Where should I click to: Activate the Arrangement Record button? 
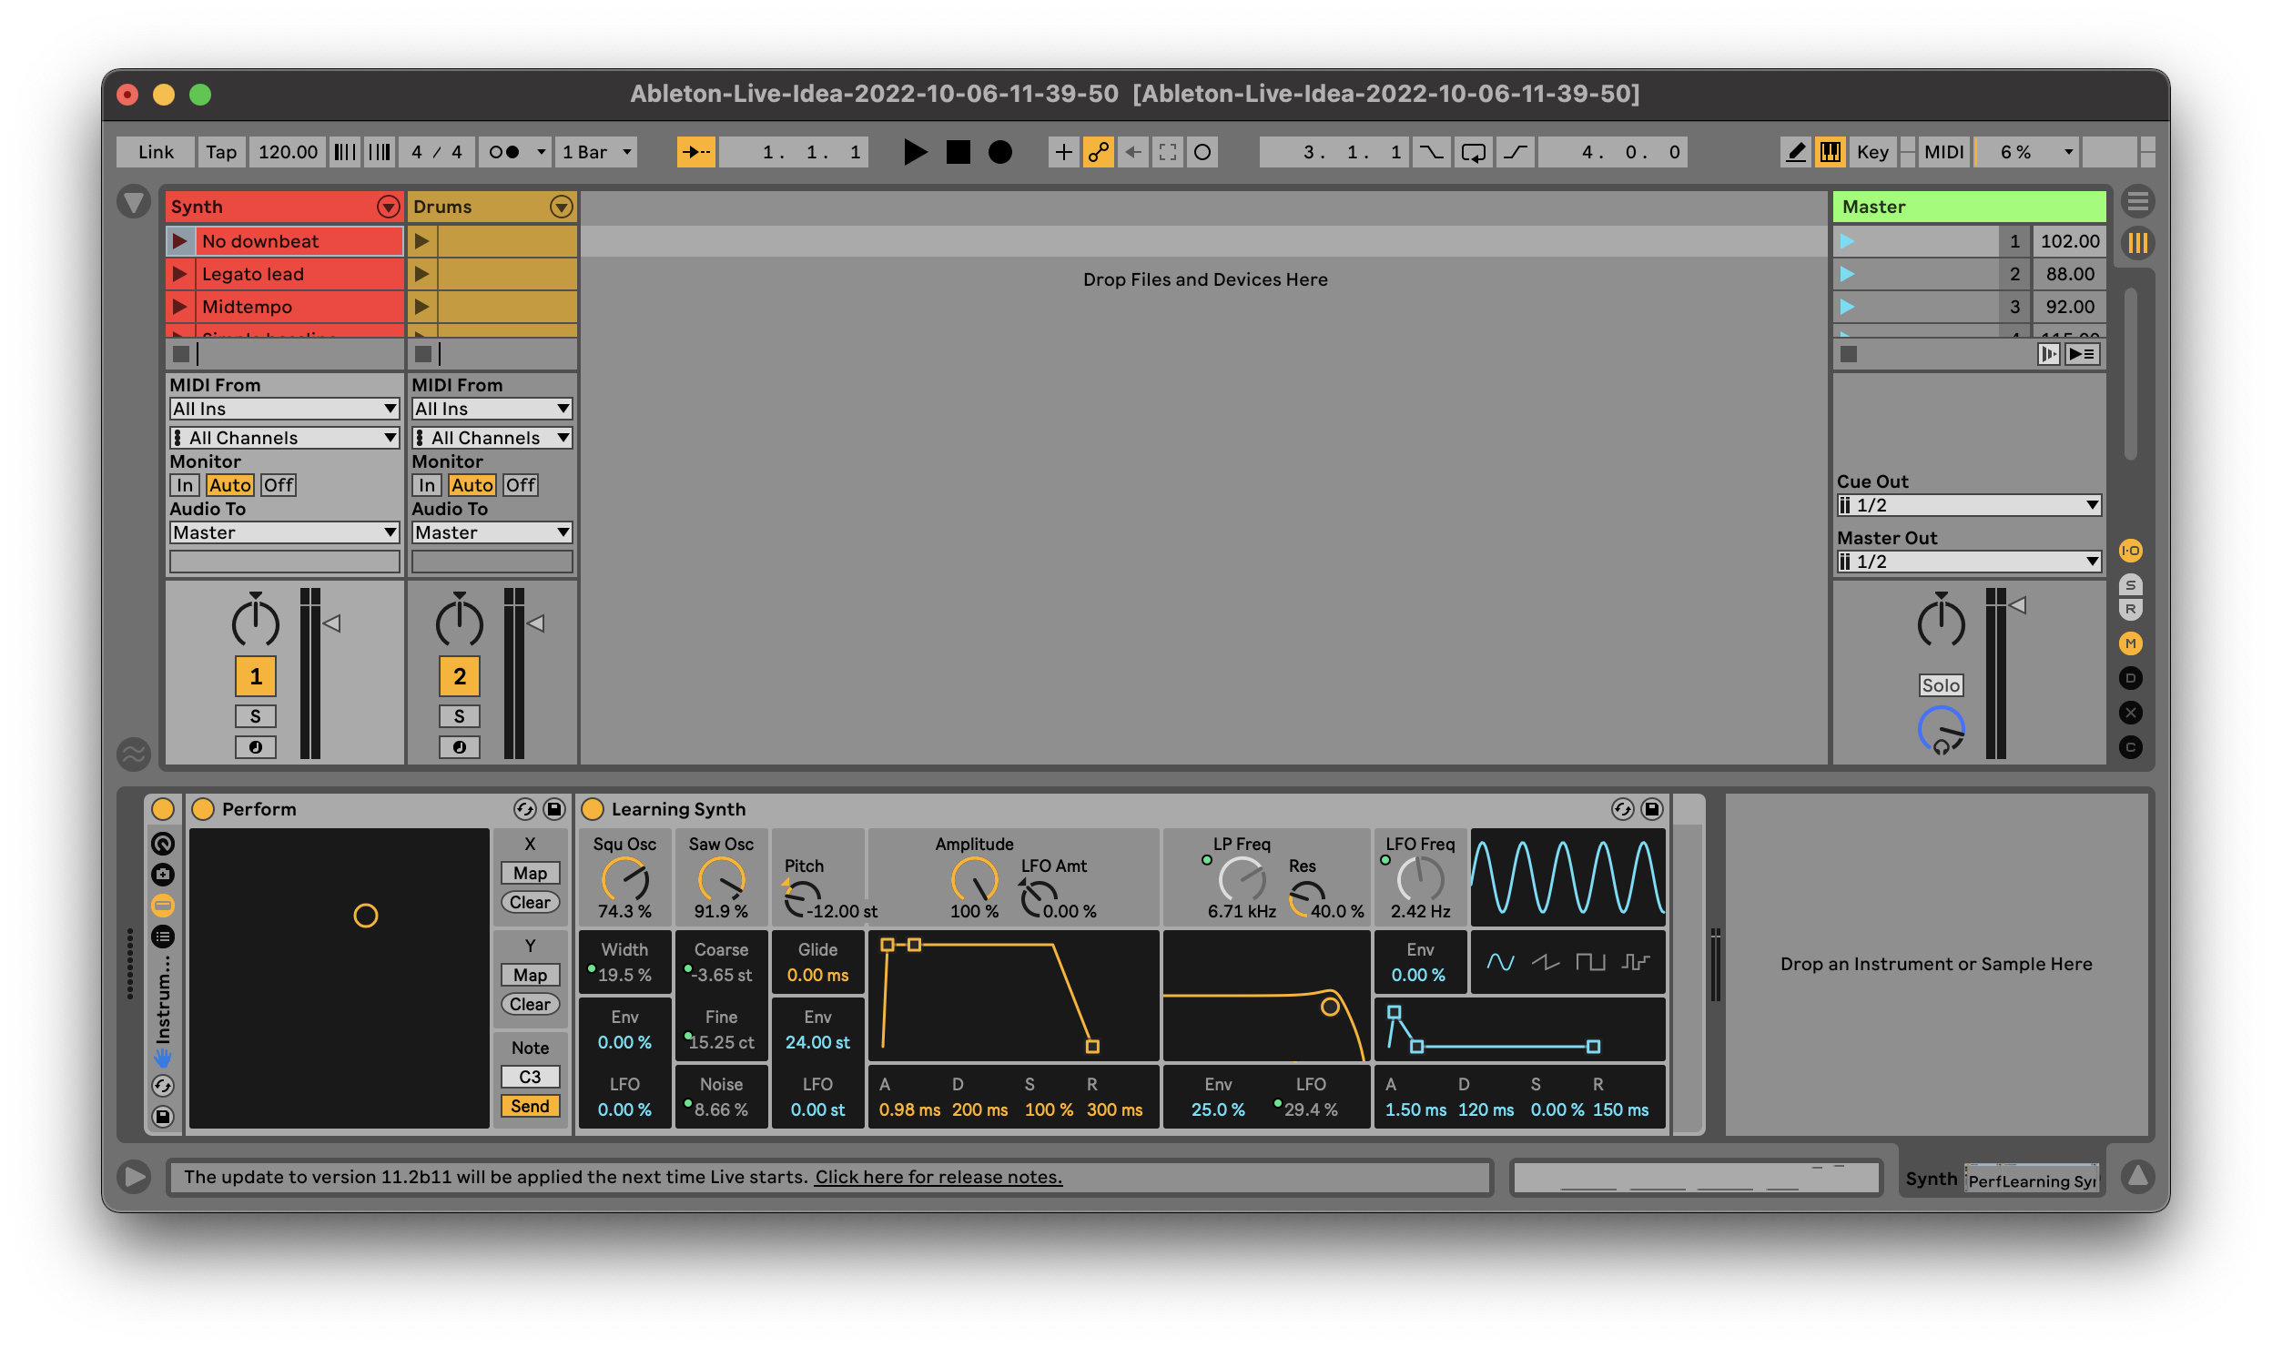(x=1000, y=152)
